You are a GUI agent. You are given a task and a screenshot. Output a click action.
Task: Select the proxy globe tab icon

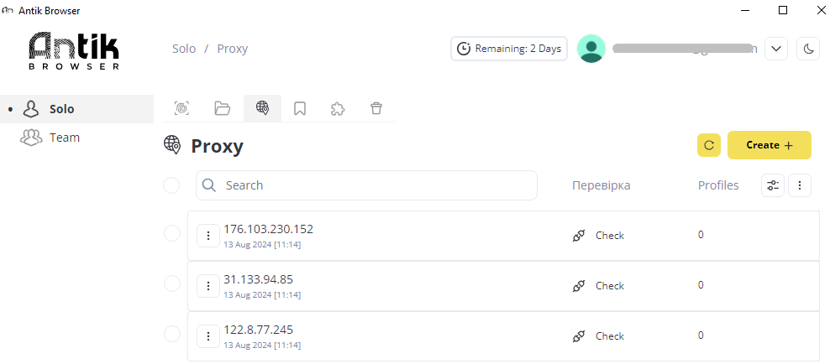(x=262, y=108)
